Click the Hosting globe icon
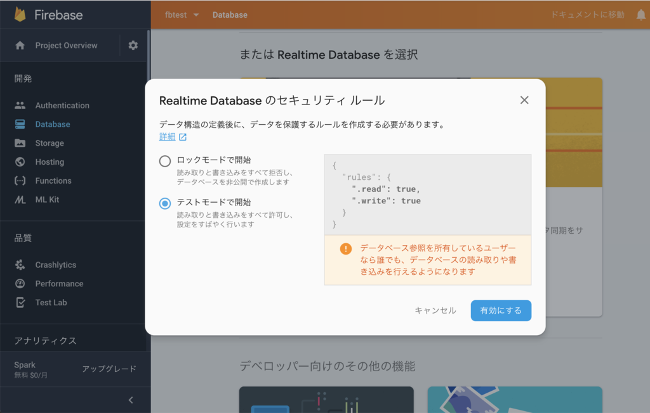The image size is (650, 413). [20, 162]
